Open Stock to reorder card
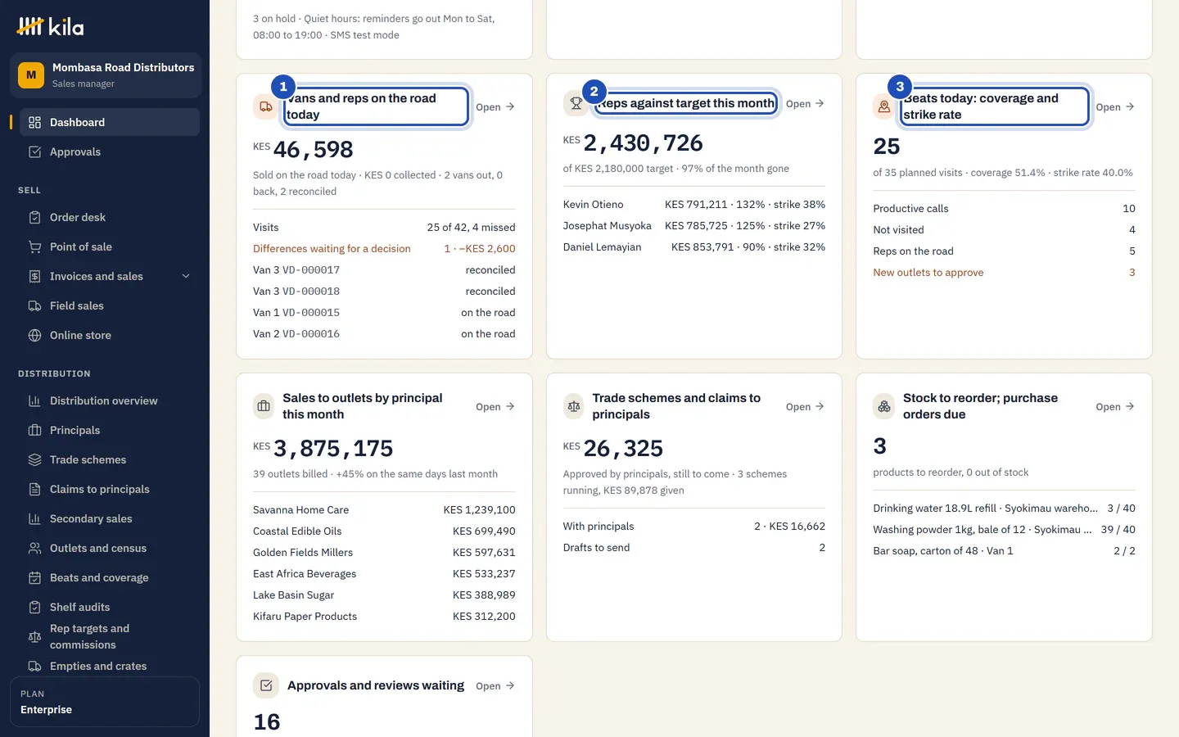This screenshot has width=1179, height=737. 1115,406
